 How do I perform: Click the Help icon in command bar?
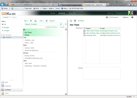click(62, 8)
